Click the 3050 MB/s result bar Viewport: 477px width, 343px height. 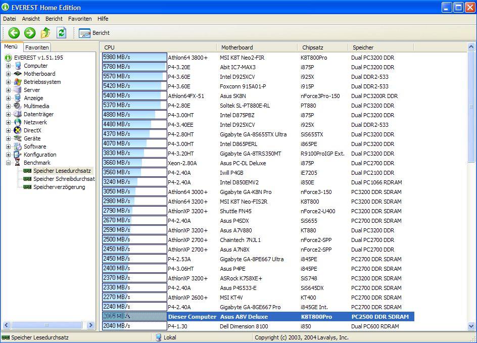(x=134, y=191)
